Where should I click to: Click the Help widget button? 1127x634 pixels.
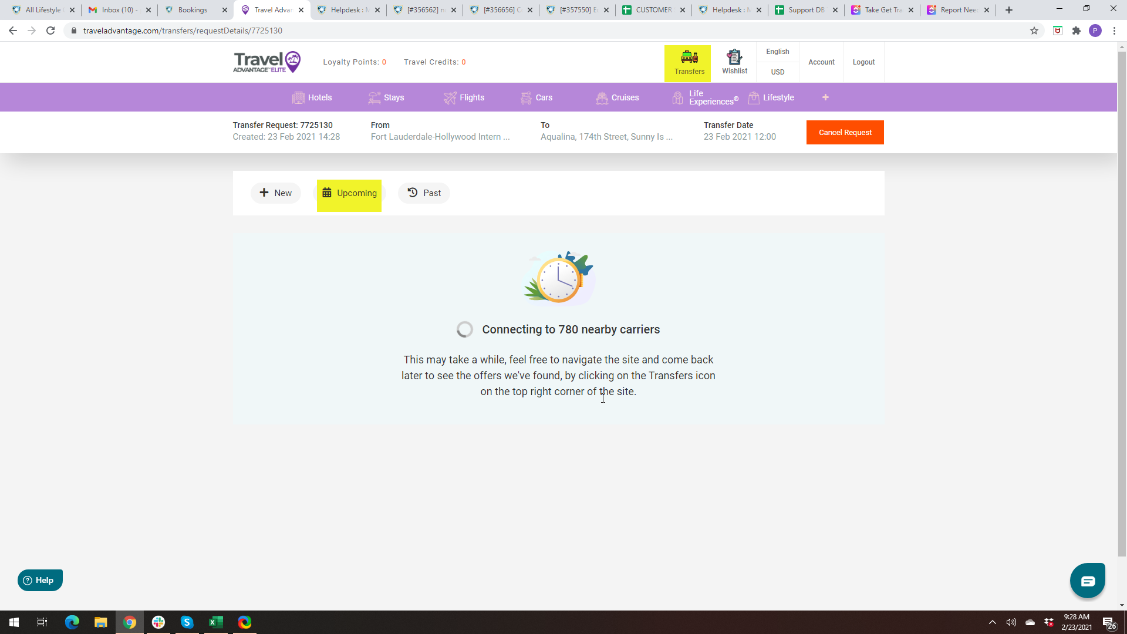(x=40, y=580)
